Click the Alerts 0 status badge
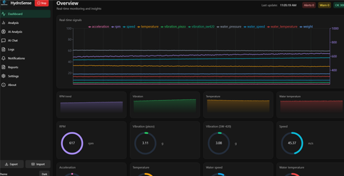Screen dimensions: 344x176 pos(309,5)
